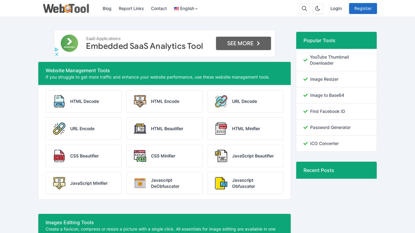415x233 pixels.
Task: Click the HTML Decode tool icon
Action: click(59, 102)
